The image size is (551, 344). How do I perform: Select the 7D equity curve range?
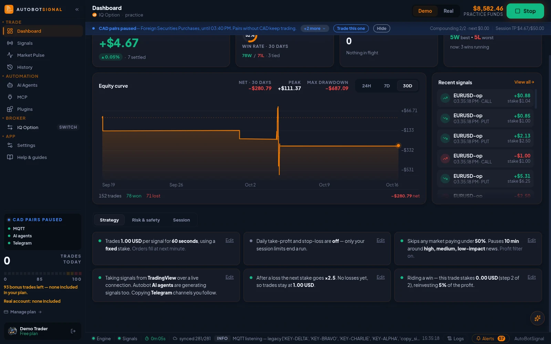387,86
